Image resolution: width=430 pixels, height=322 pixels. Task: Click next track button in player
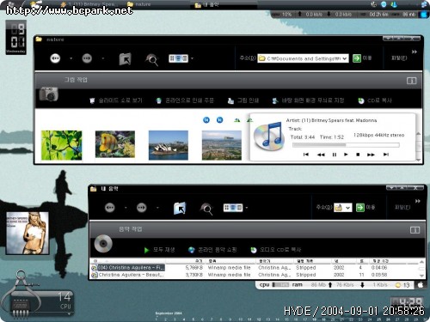point(386,155)
